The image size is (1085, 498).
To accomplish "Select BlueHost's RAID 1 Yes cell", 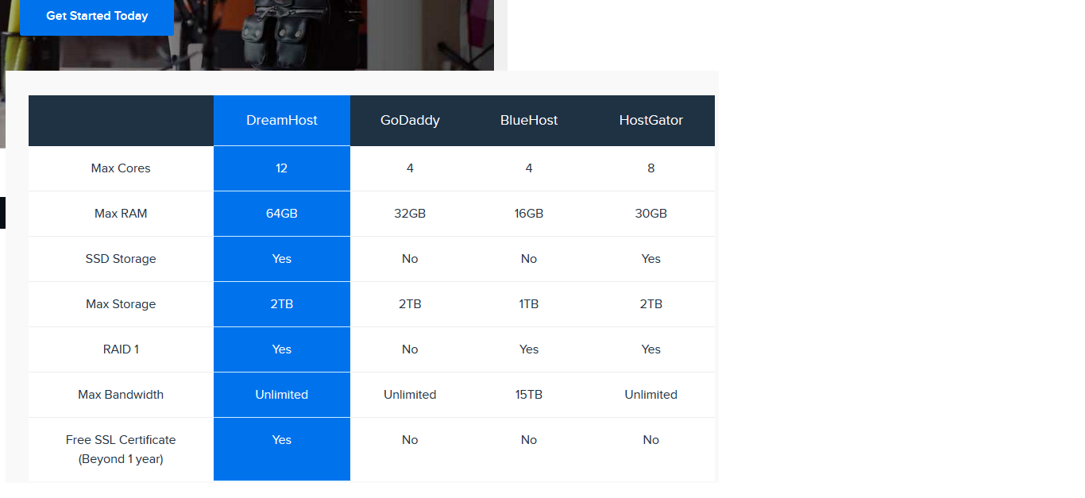I will (529, 349).
